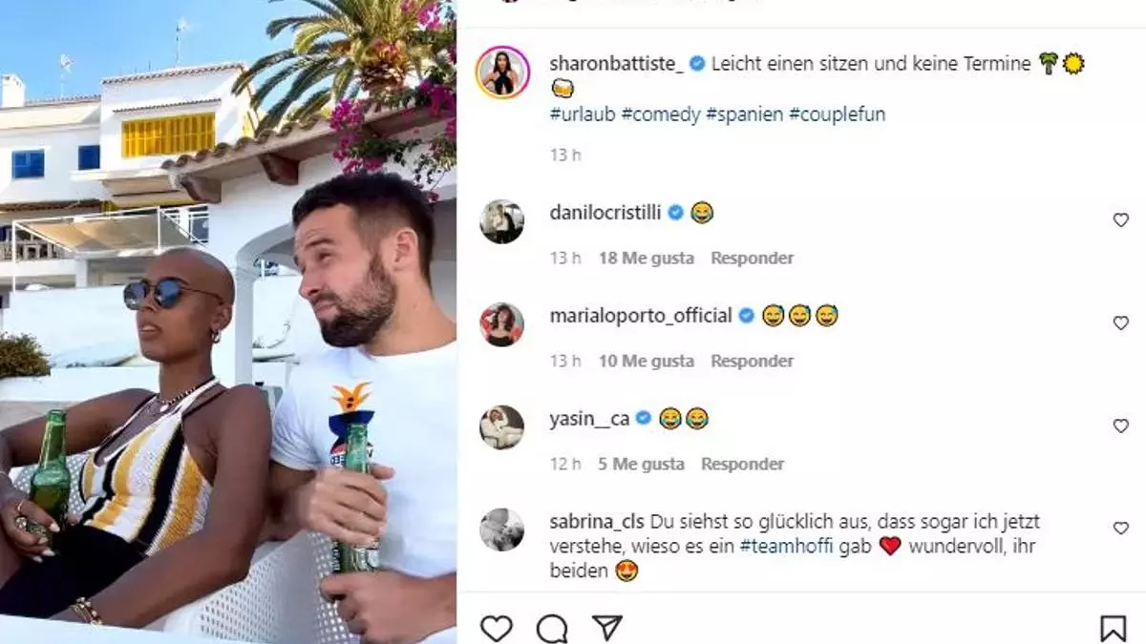Open sharonbattiste_ profile picture
1146x644 pixels.
(x=502, y=72)
